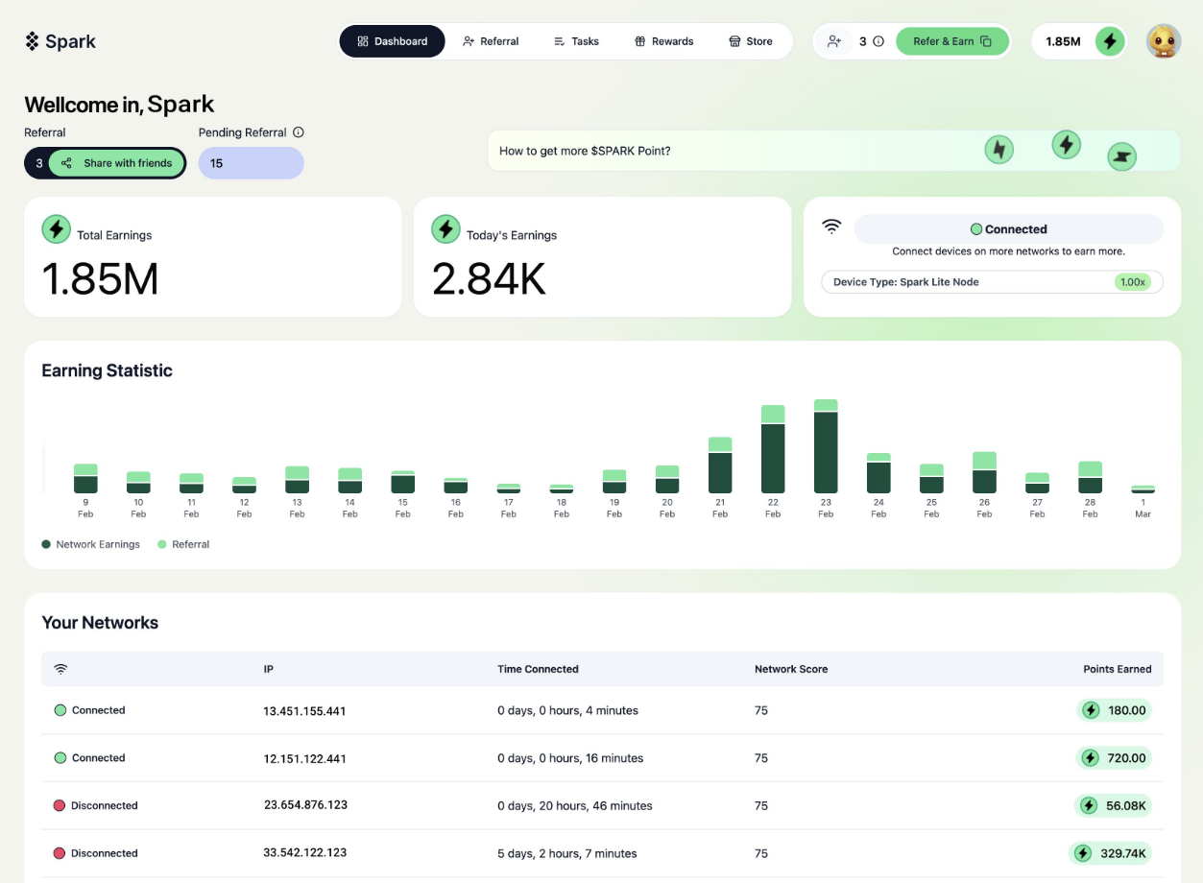The image size is (1203, 883).
Task: Click the Spark logo icon
Action: (x=32, y=41)
